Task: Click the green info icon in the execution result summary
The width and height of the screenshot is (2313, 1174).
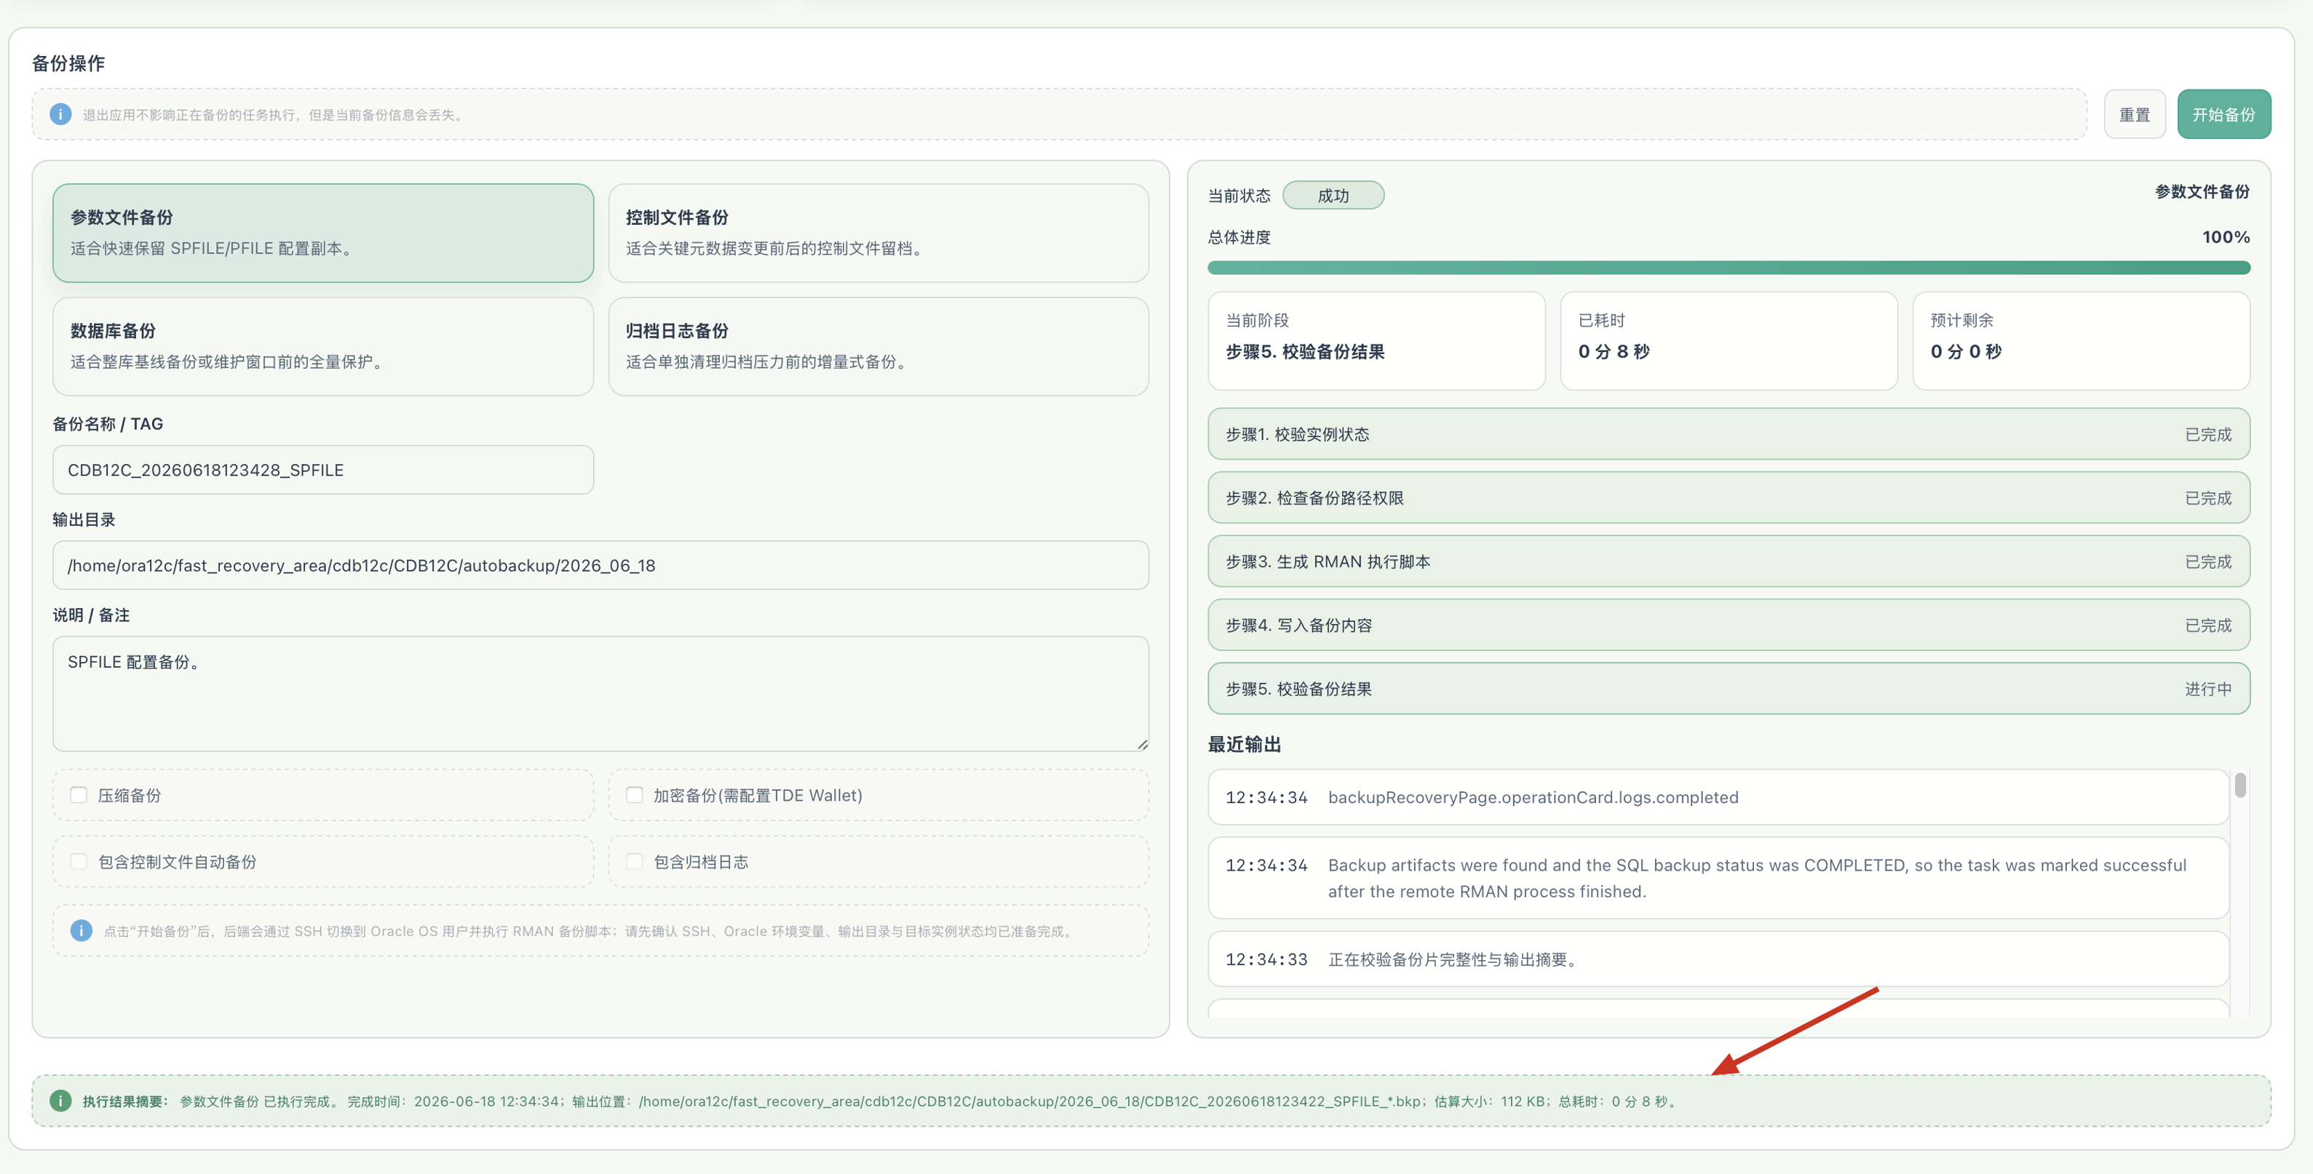Action: click(x=60, y=1101)
